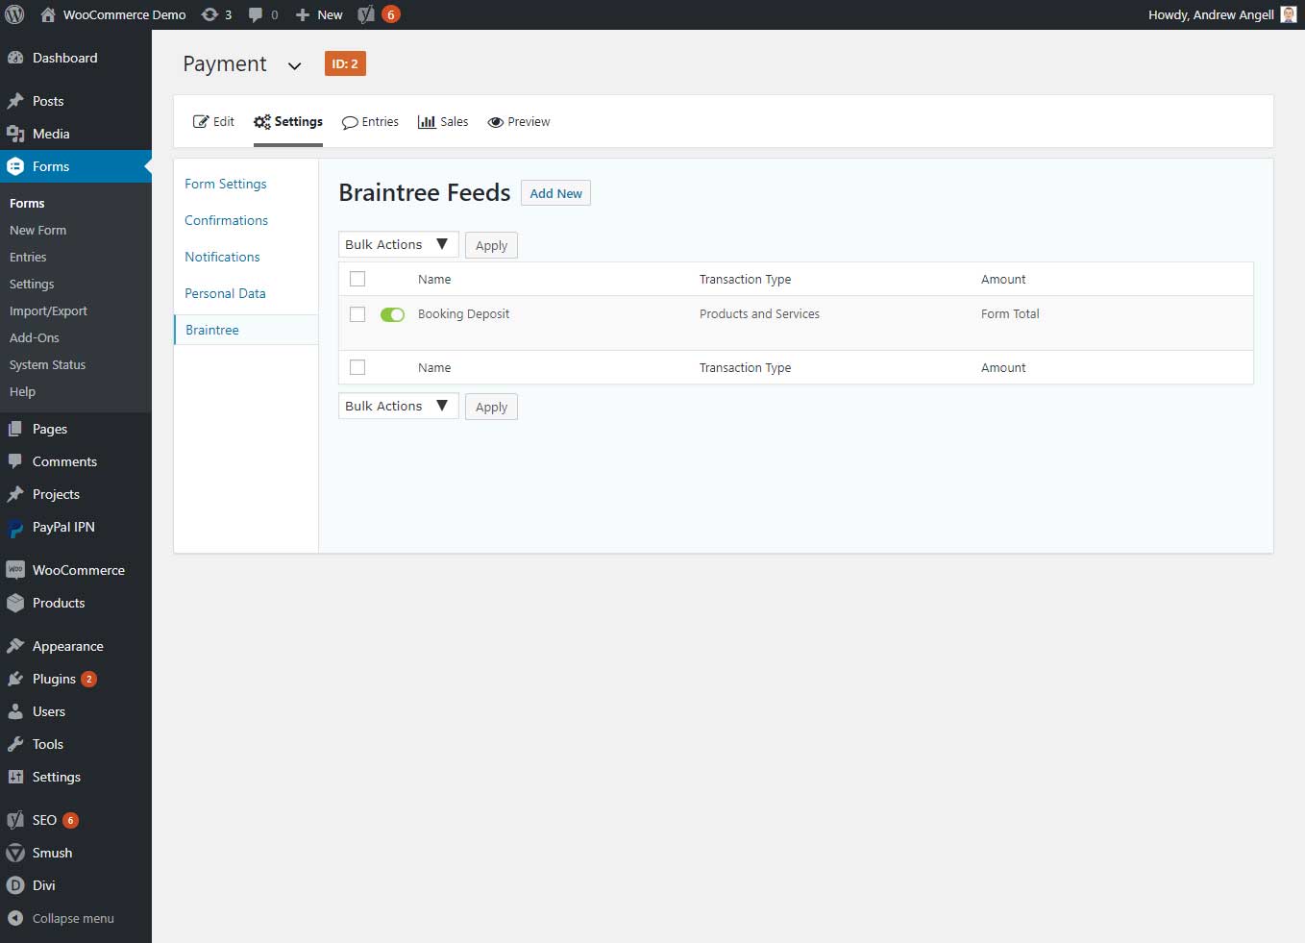Click the Appearance brush icon
The height and width of the screenshot is (943, 1305).
tap(15, 646)
